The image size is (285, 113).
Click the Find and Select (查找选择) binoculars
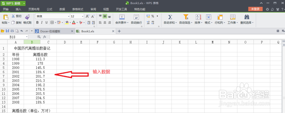(x=247, y=17)
